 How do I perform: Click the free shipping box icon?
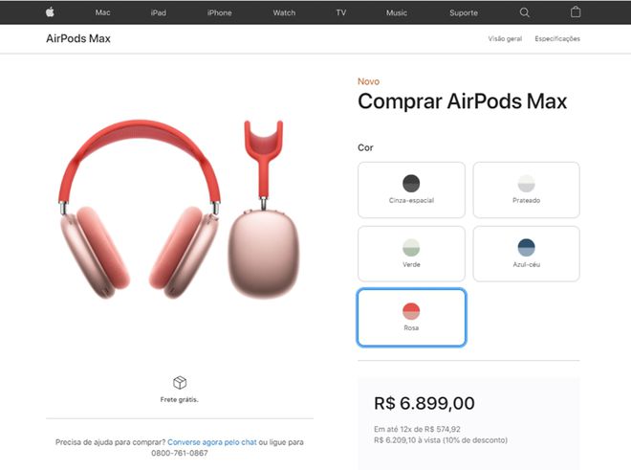[180, 383]
